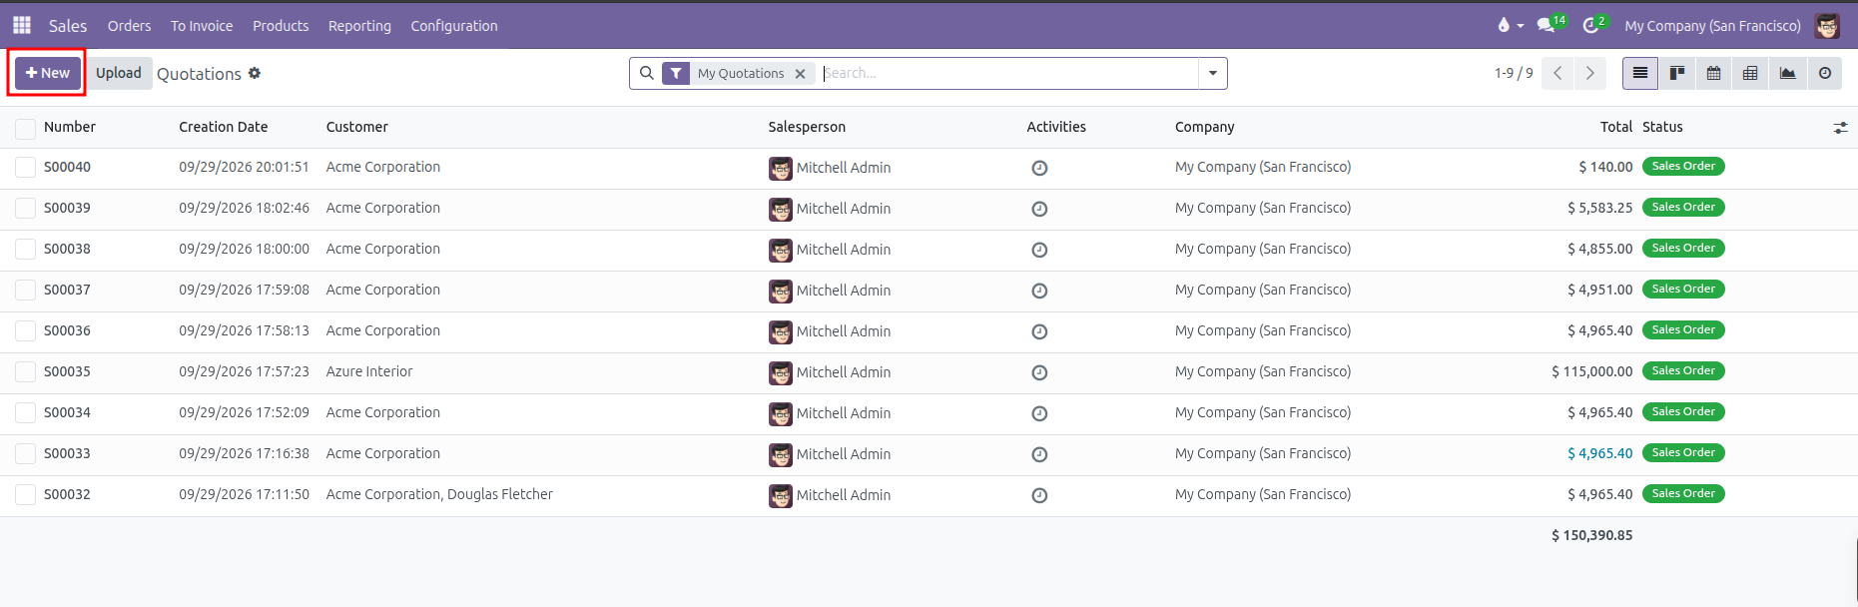Open the Products menu
The image size is (1858, 607).
pyautogui.click(x=281, y=26)
